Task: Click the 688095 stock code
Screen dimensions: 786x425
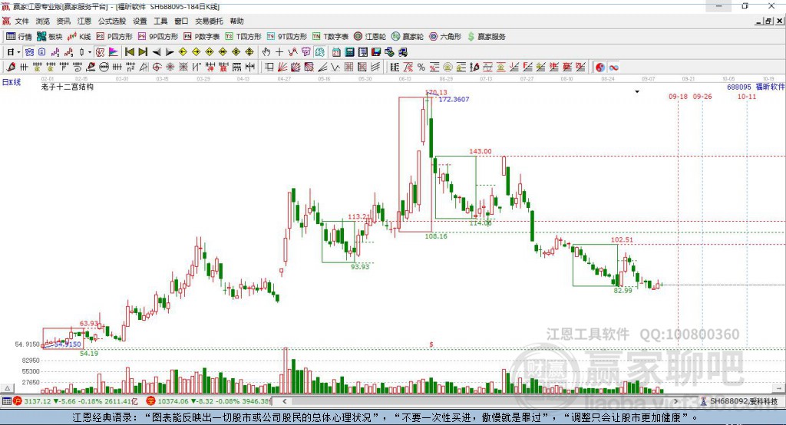Action: point(739,87)
